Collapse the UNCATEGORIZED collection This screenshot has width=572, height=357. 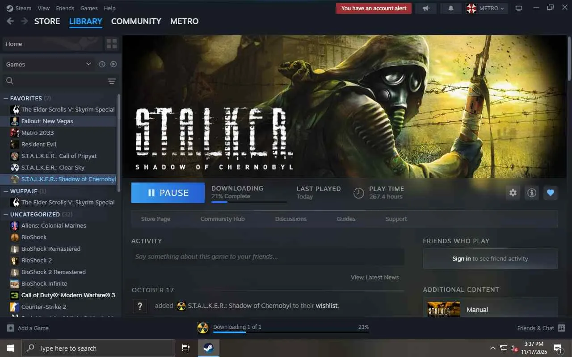[6, 214]
